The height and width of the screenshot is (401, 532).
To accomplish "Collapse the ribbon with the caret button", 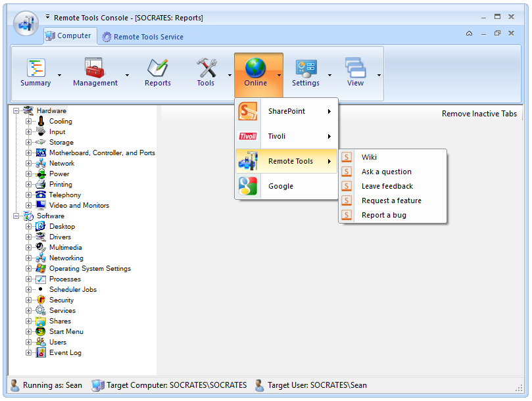I will pos(470,34).
